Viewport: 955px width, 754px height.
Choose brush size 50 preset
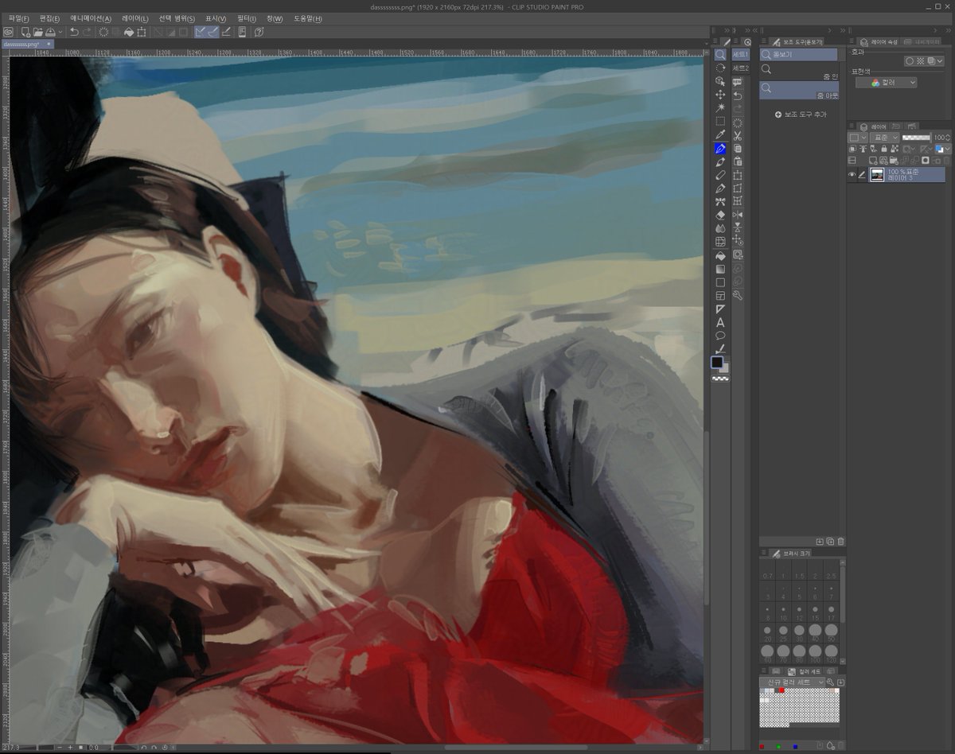(831, 632)
